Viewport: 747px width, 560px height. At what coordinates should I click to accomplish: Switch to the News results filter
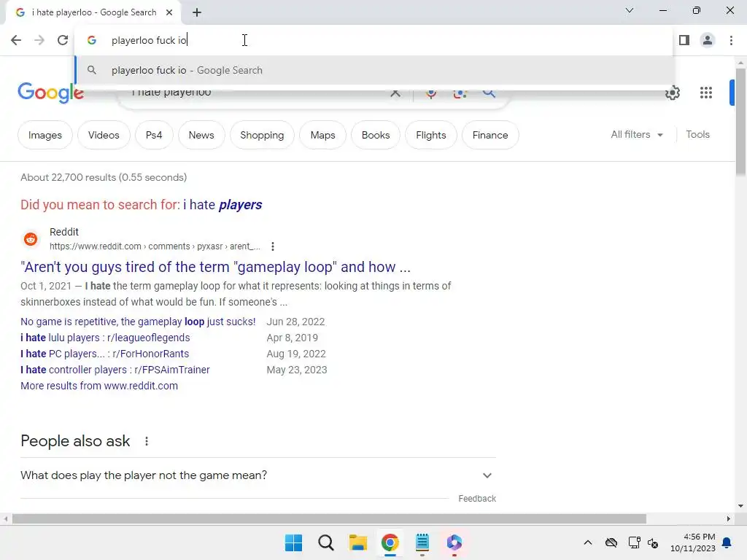pos(201,135)
